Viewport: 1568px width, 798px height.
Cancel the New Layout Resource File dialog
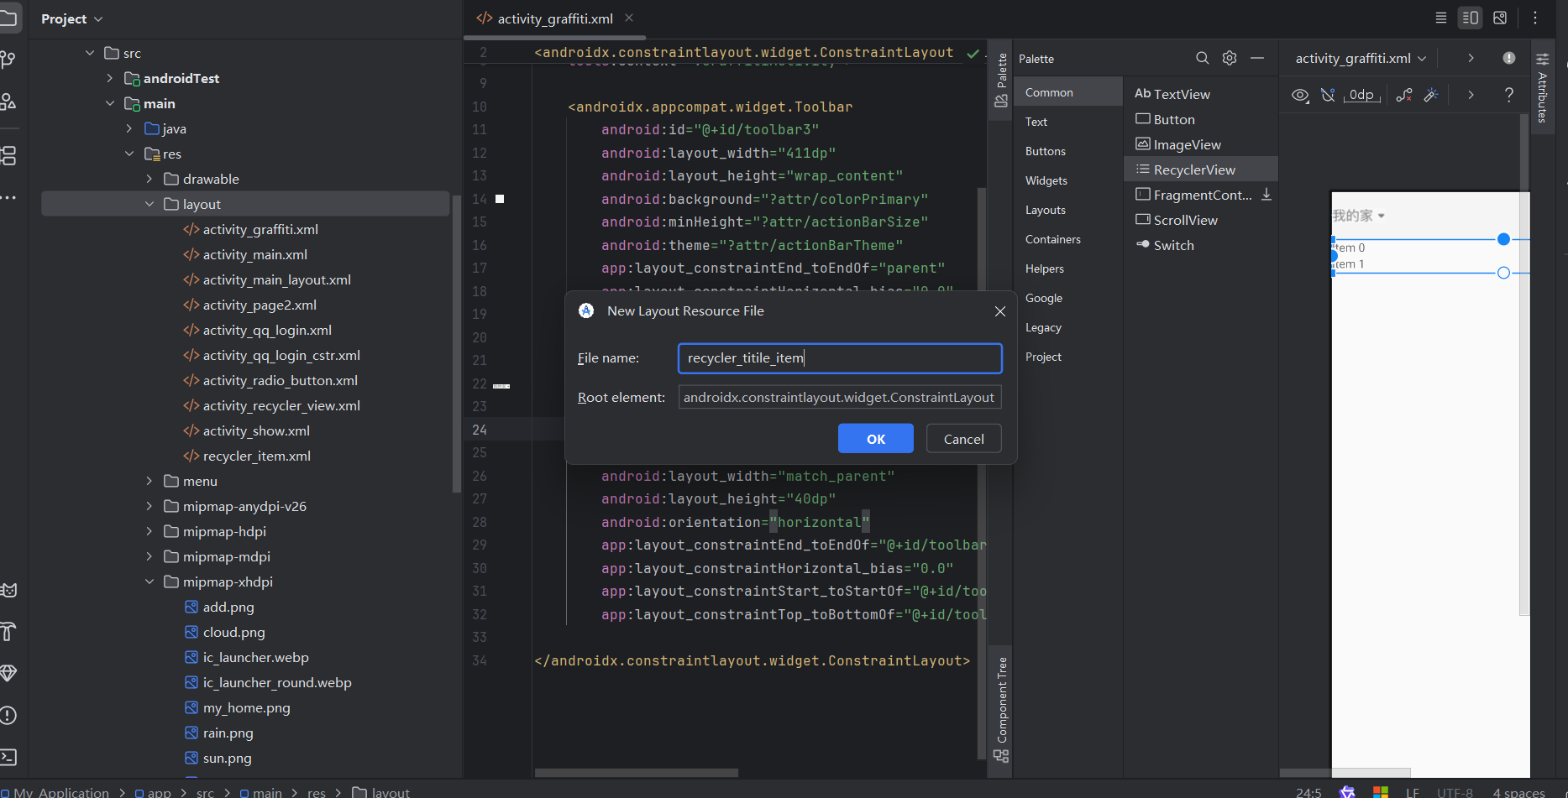click(964, 439)
